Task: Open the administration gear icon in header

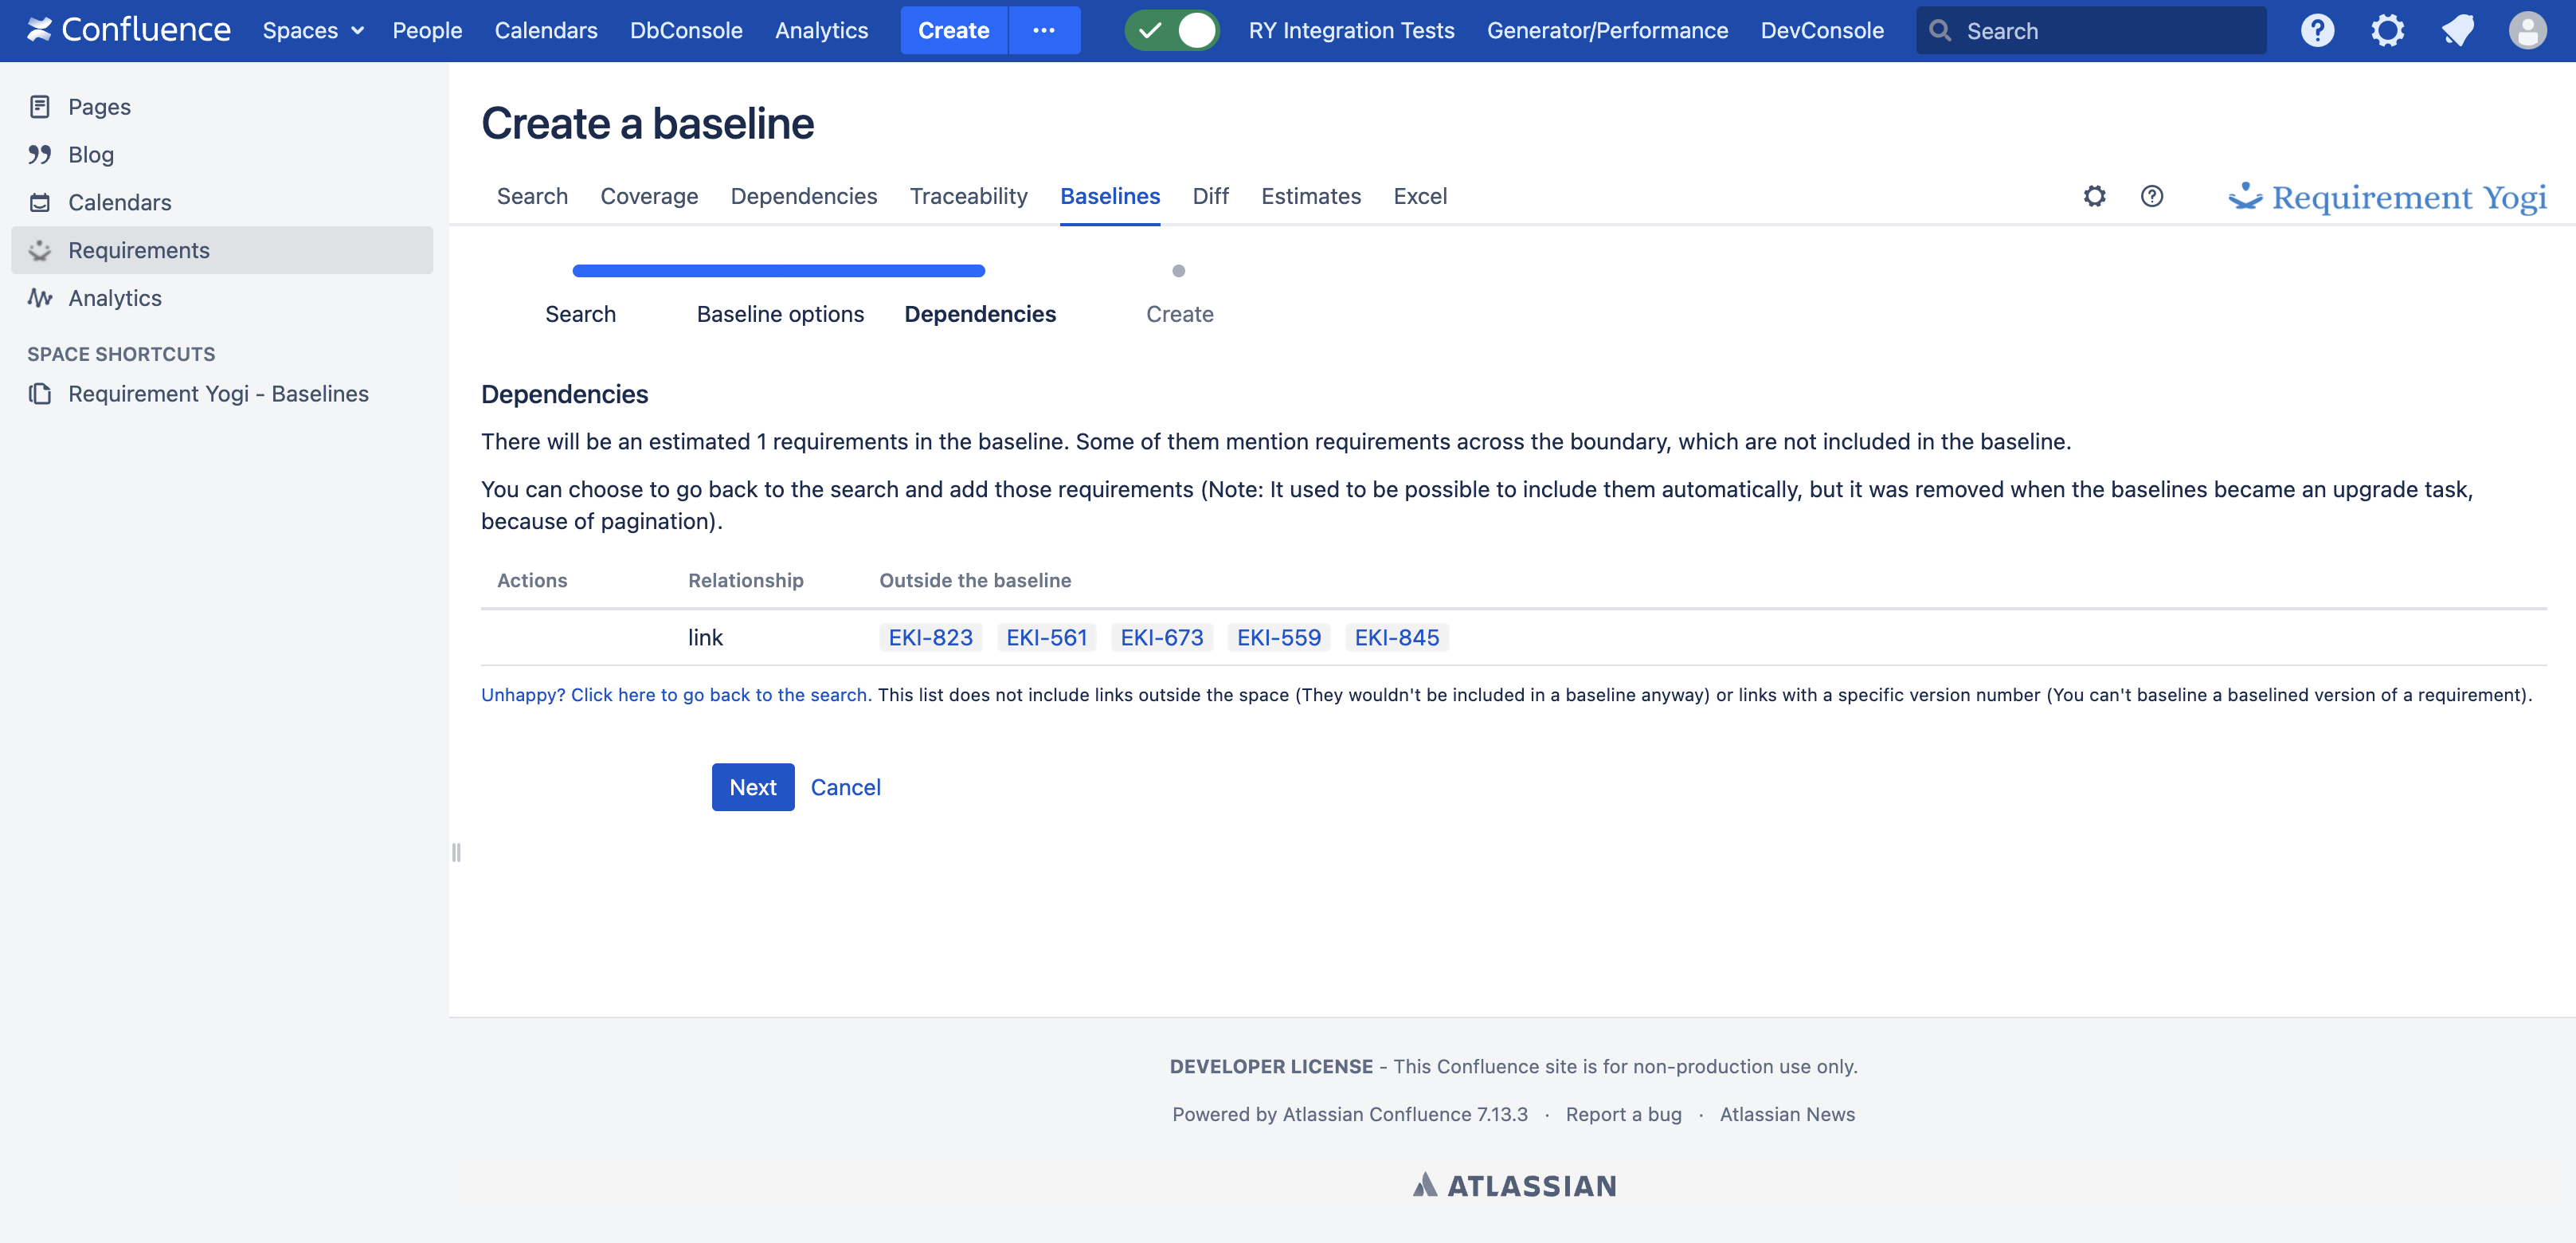Action: pyautogui.click(x=2386, y=30)
